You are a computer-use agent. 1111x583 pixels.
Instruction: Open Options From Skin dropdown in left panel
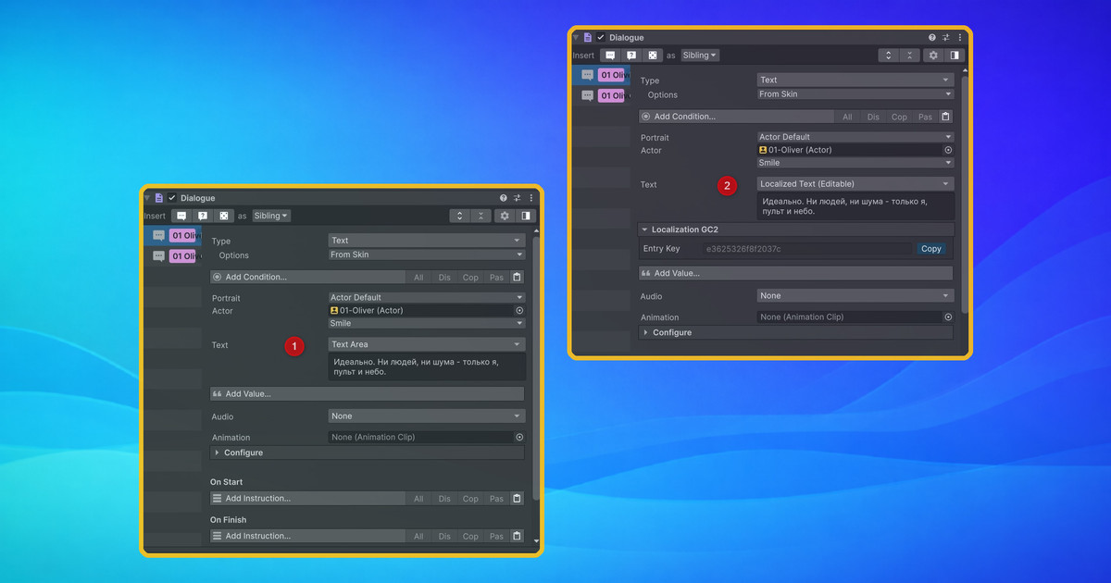[427, 254]
